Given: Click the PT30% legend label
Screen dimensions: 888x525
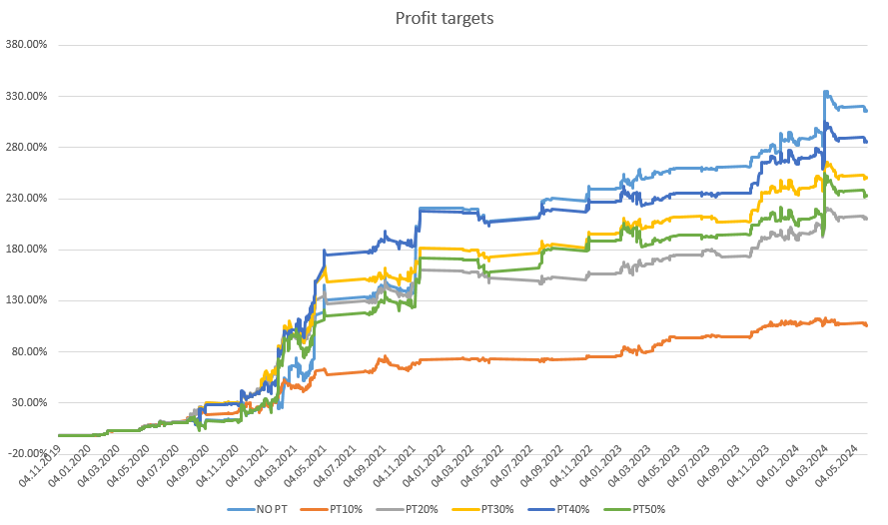Looking at the screenshot, I should click(x=497, y=509).
